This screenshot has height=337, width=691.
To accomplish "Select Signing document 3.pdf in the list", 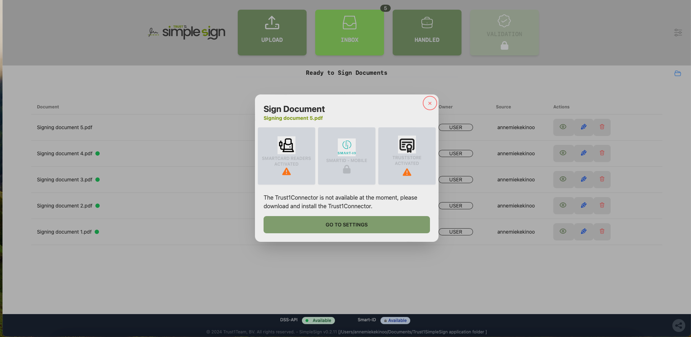I will (x=65, y=180).
